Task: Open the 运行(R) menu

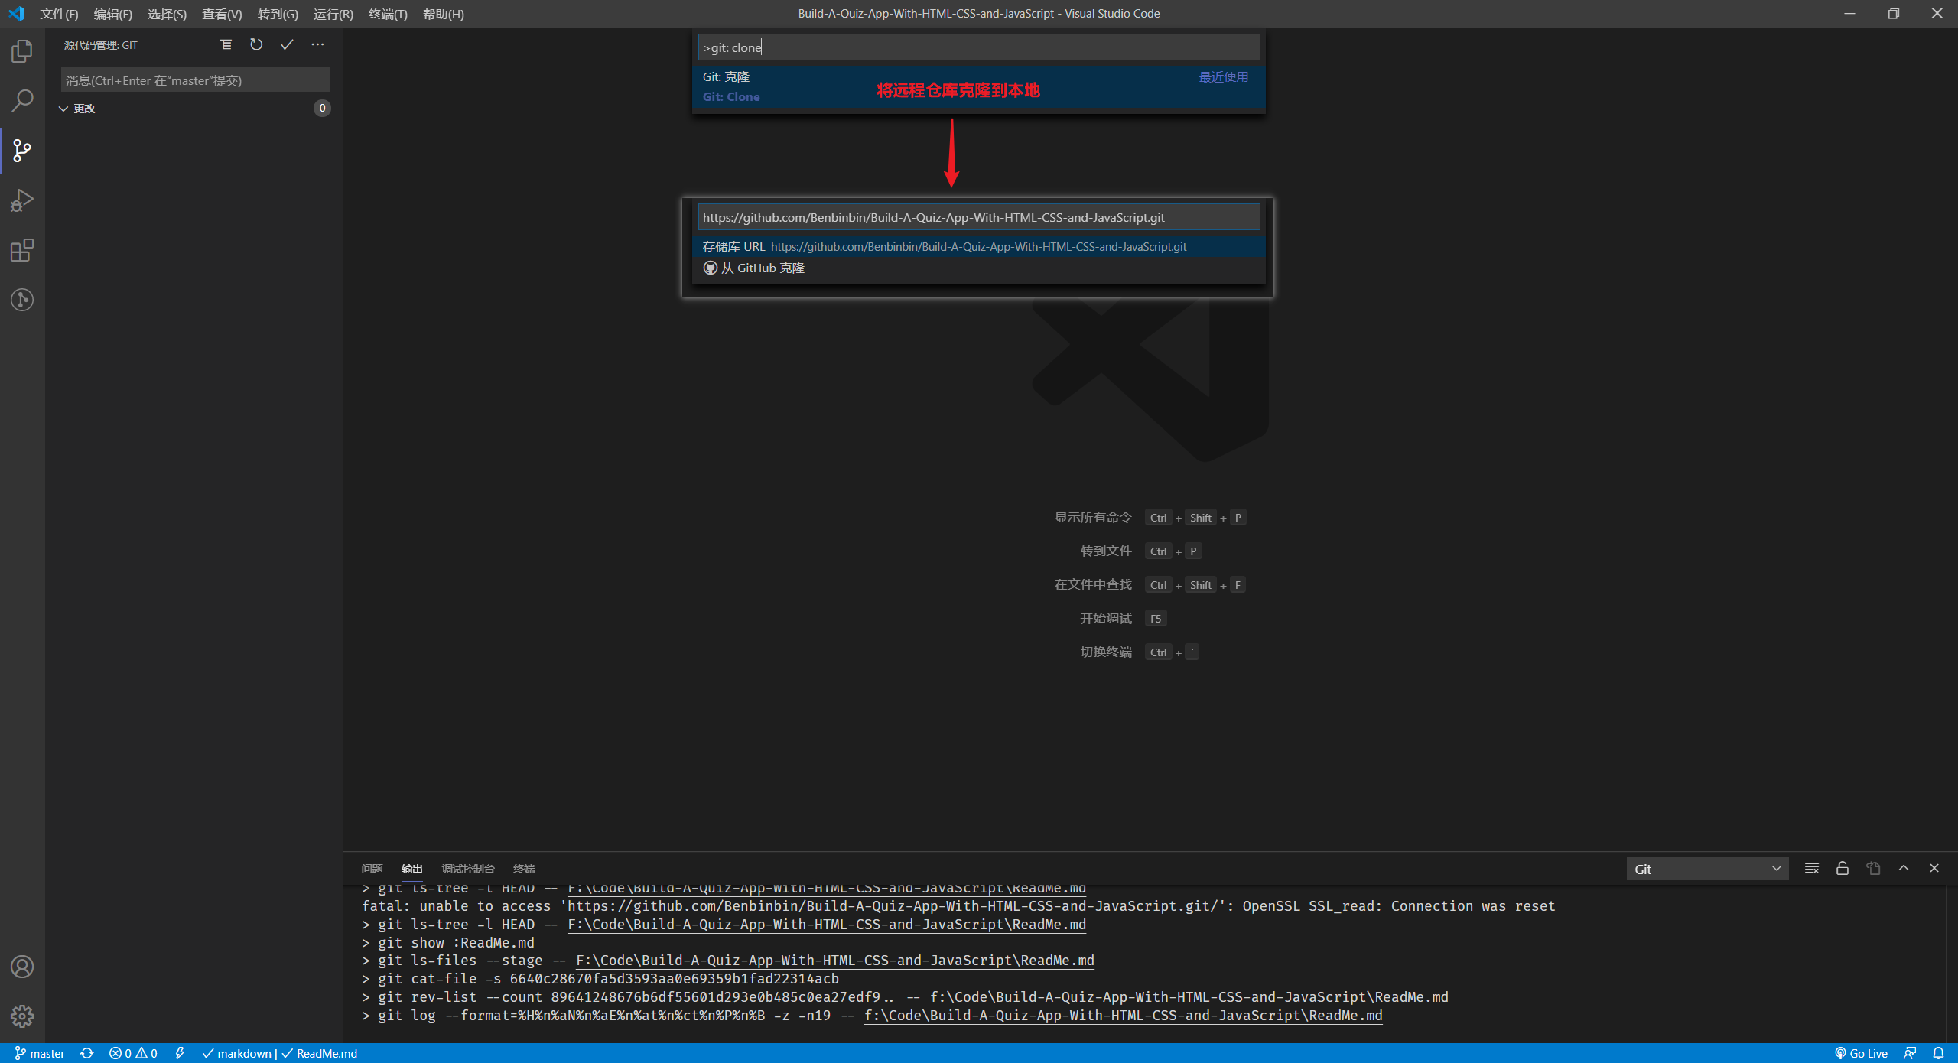Action: [x=333, y=14]
